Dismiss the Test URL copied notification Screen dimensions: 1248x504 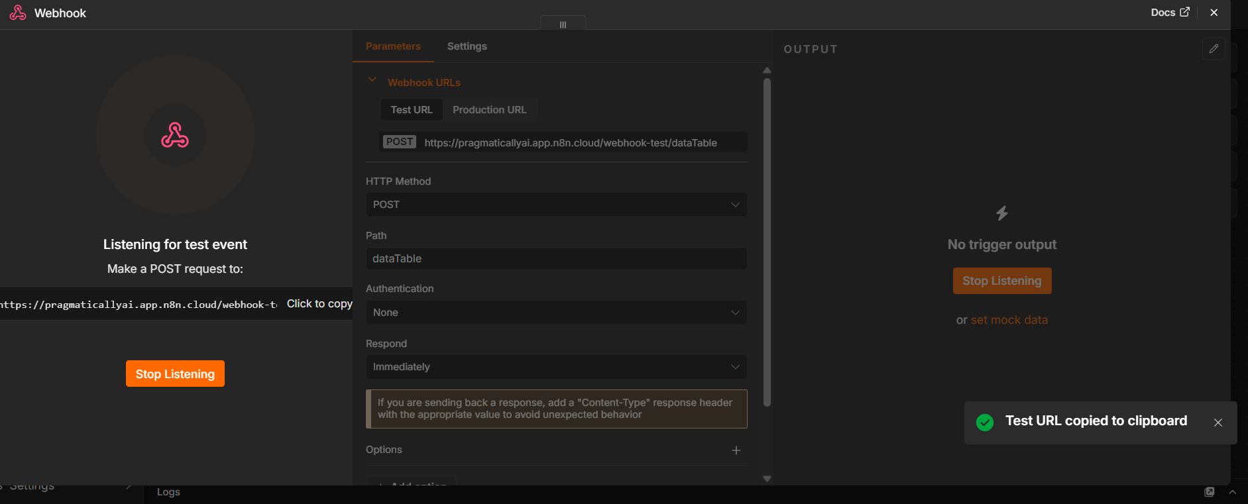[1218, 423]
